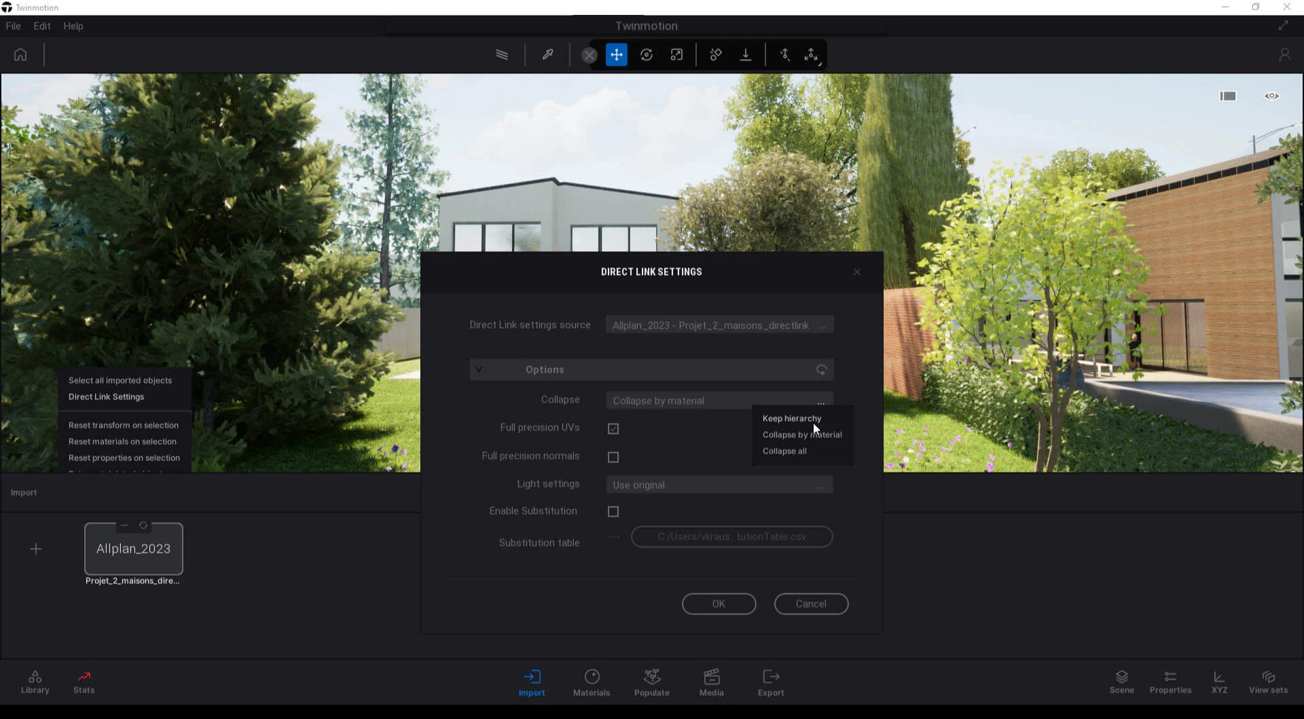1304x719 pixels.
Task: Select the material picker eyedropper tool
Action: click(x=547, y=55)
